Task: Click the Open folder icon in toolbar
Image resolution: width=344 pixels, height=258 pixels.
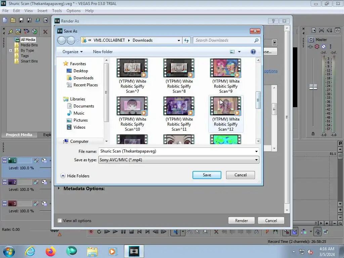Action: pos(13,20)
